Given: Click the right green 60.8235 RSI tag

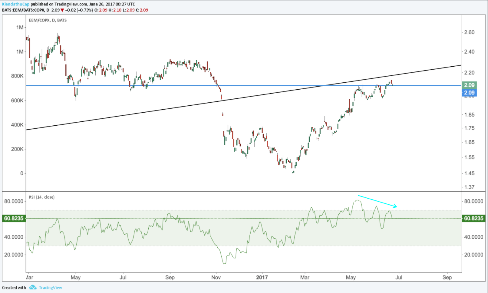Looking at the screenshot, I should tap(474, 218).
